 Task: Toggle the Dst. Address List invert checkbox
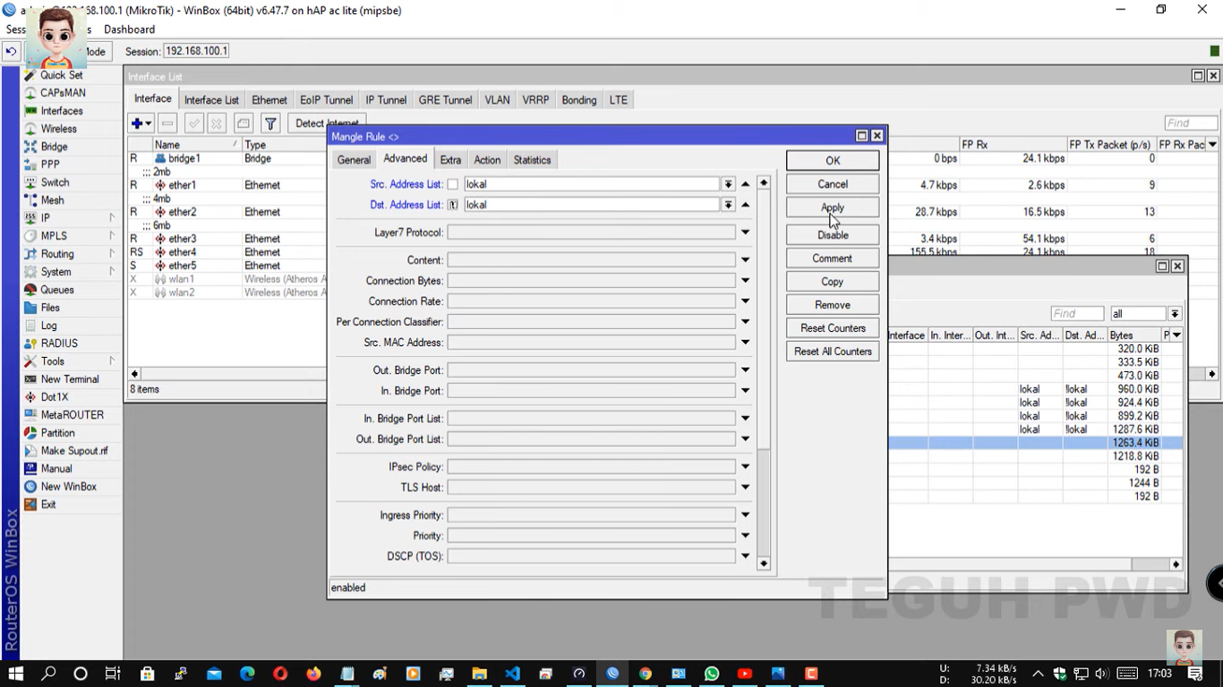[x=453, y=205]
